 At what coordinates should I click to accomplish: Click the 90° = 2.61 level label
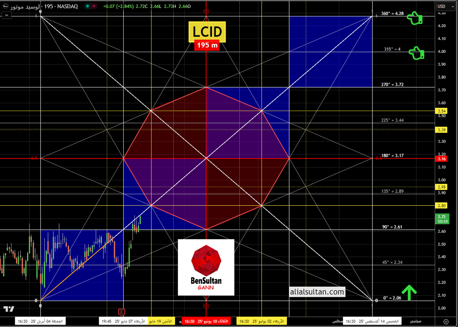click(x=393, y=227)
